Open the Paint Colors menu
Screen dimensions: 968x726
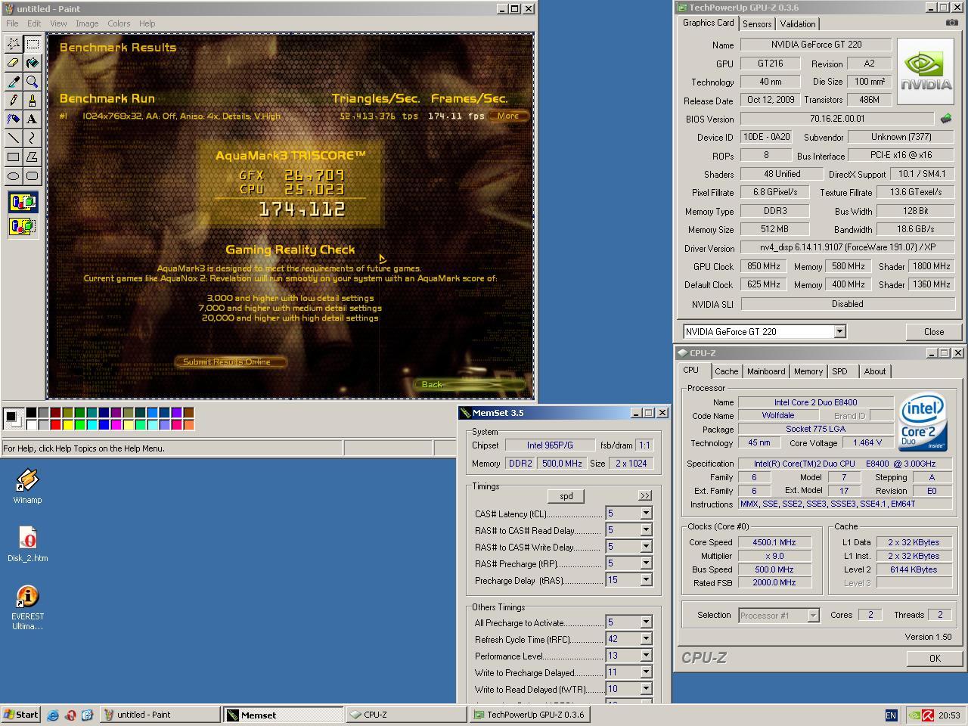pyautogui.click(x=119, y=23)
